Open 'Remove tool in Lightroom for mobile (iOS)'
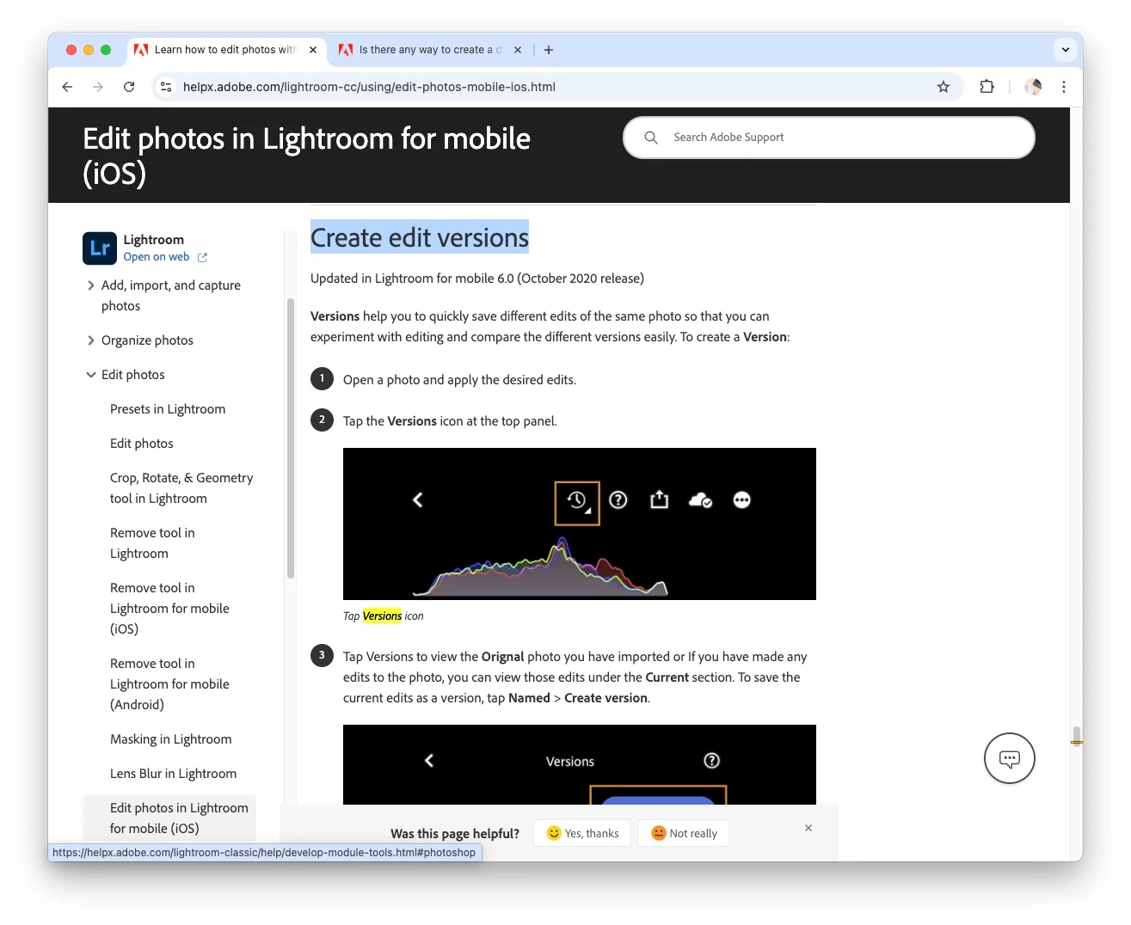1131x925 pixels. click(169, 609)
